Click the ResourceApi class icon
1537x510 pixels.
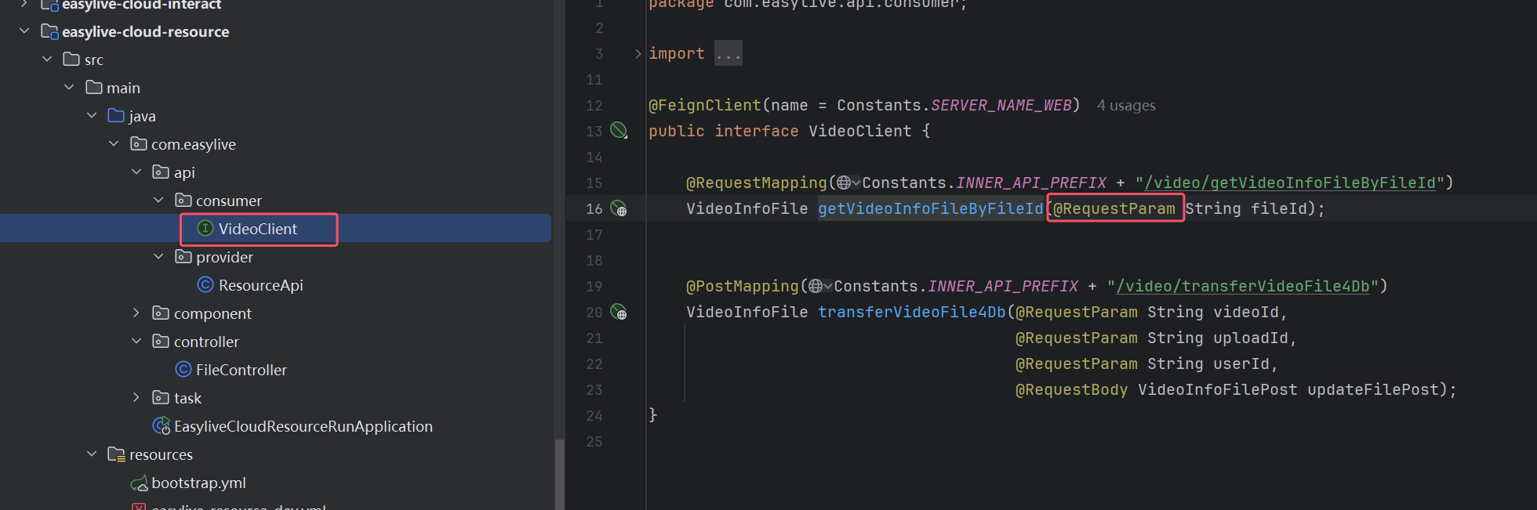[x=205, y=285]
